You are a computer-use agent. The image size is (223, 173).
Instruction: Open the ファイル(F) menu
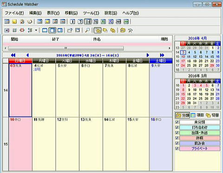point(14,13)
